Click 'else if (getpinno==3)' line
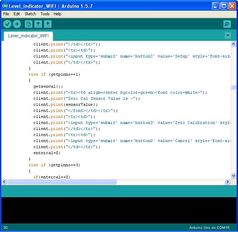 (54, 165)
